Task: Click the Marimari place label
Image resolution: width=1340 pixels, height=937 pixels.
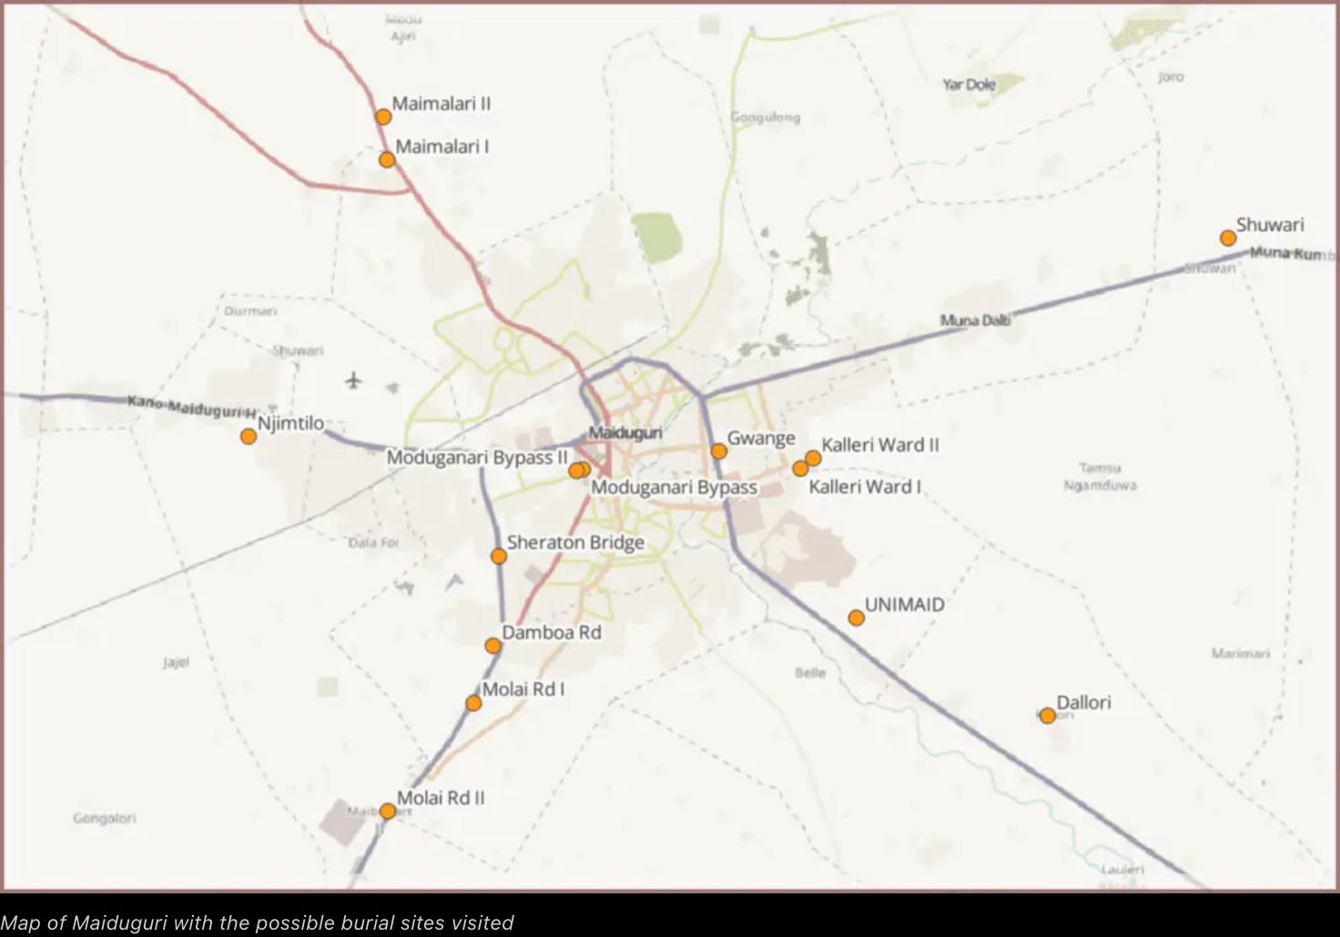Action: click(x=1241, y=653)
